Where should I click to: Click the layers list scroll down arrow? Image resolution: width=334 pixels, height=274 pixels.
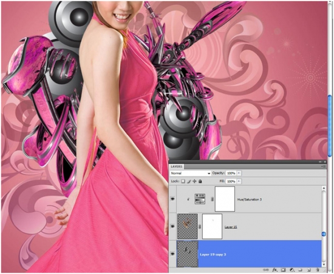pos(324,265)
